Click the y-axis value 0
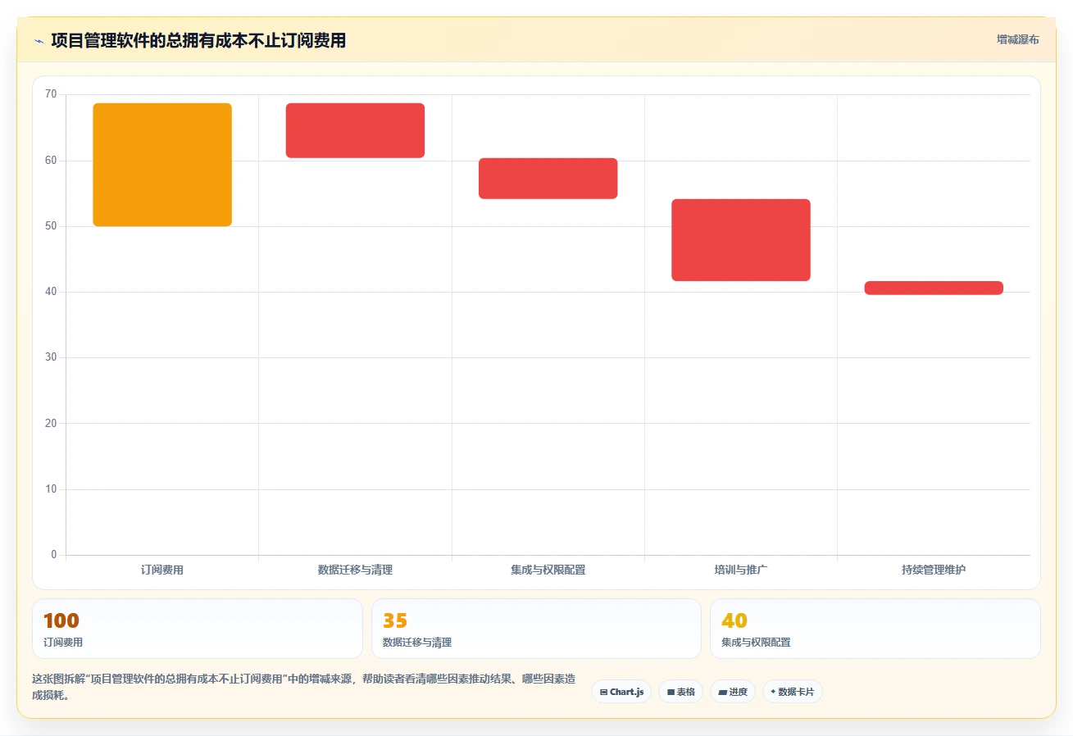Viewport: 1073px width, 736px height. click(54, 555)
